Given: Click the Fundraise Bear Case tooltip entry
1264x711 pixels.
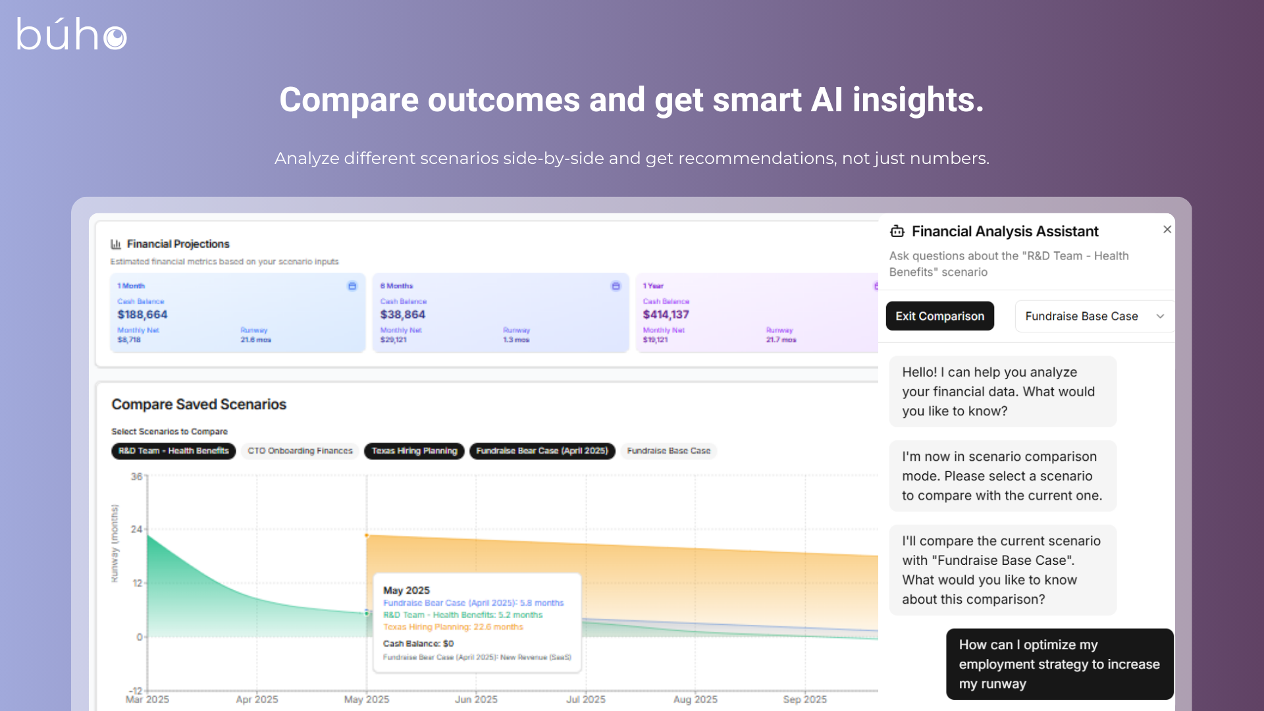Looking at the screenshot, I should (x=473, y=603).
